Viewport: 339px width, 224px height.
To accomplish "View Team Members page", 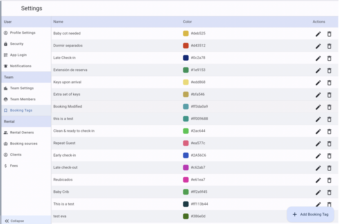I will [26, 99].
